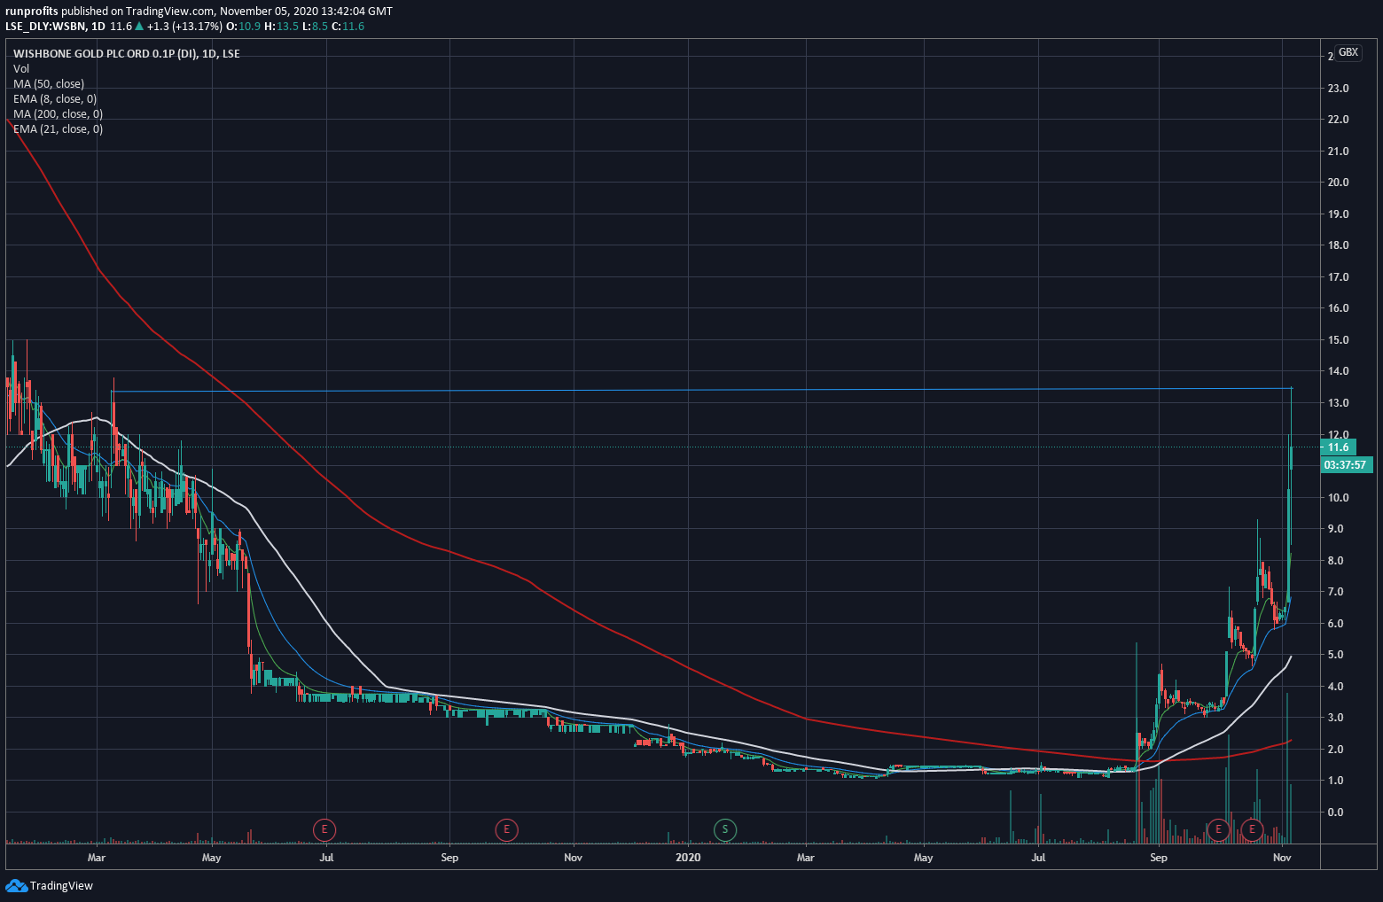Select the MA (200, close, 0) legend

[x=58, y=114]
